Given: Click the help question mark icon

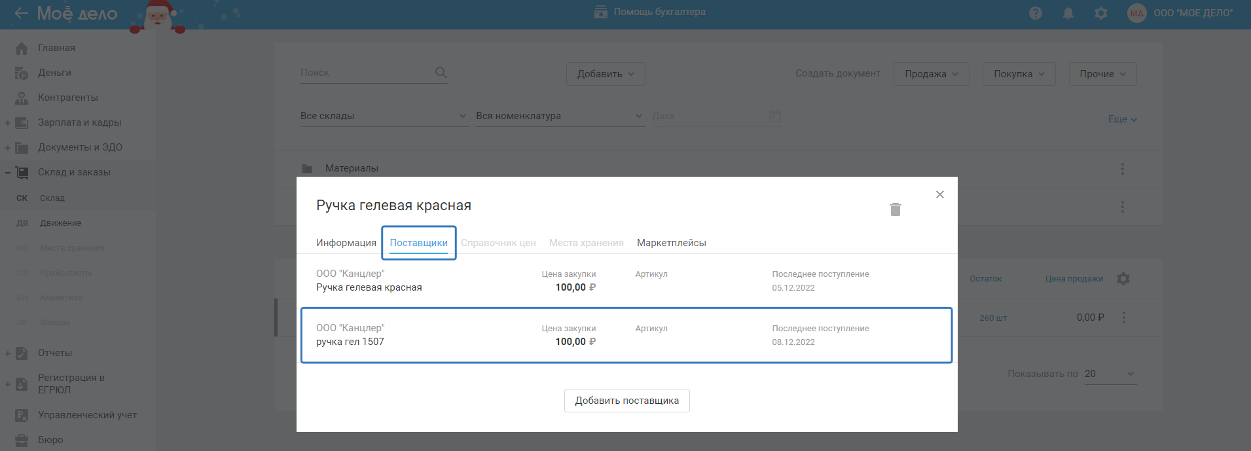Looking at the screenshot, I should tap(1035, 13).
